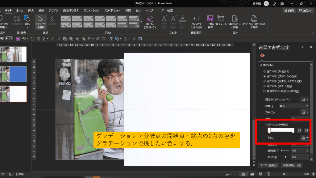This screenshot has width=316, height=178.
Task: Open the デザイン ribbon tab
Action: [53, 10]
